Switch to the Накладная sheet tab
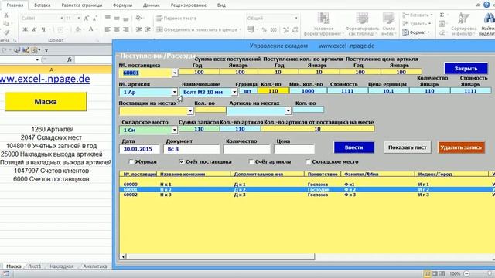495x278 pixels. point(62,266)
